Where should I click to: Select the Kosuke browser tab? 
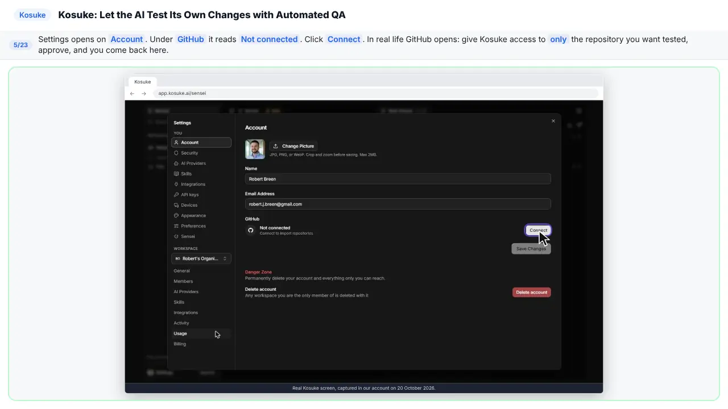pos(143,82)
